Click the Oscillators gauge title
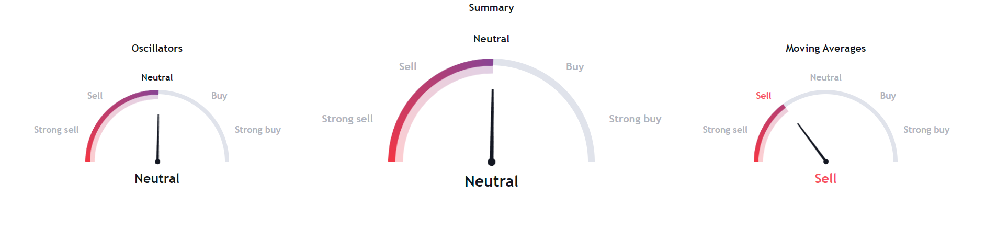This screenshot has width=986, height=241. (x=157, y=48)
